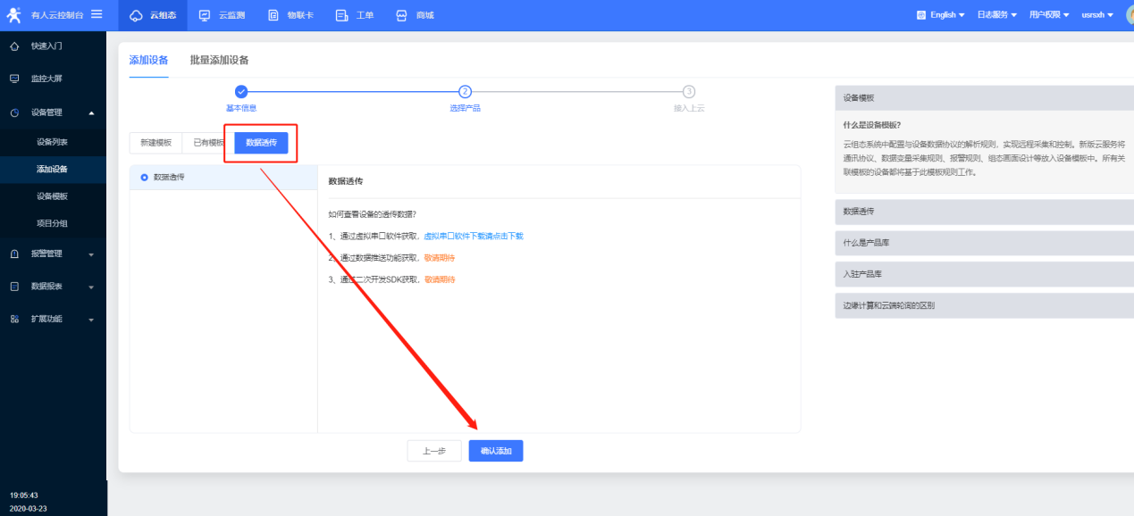Open the 日志服务 dropdown
Screen dimensions: 1134x516
(996, 15)
